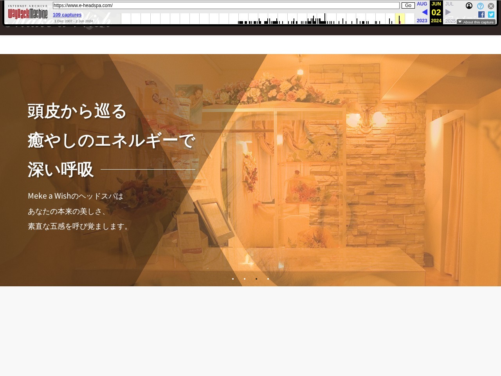501x376 pixels.
Task: Jump to 2023 previous year capture
Action: (422, 21)
